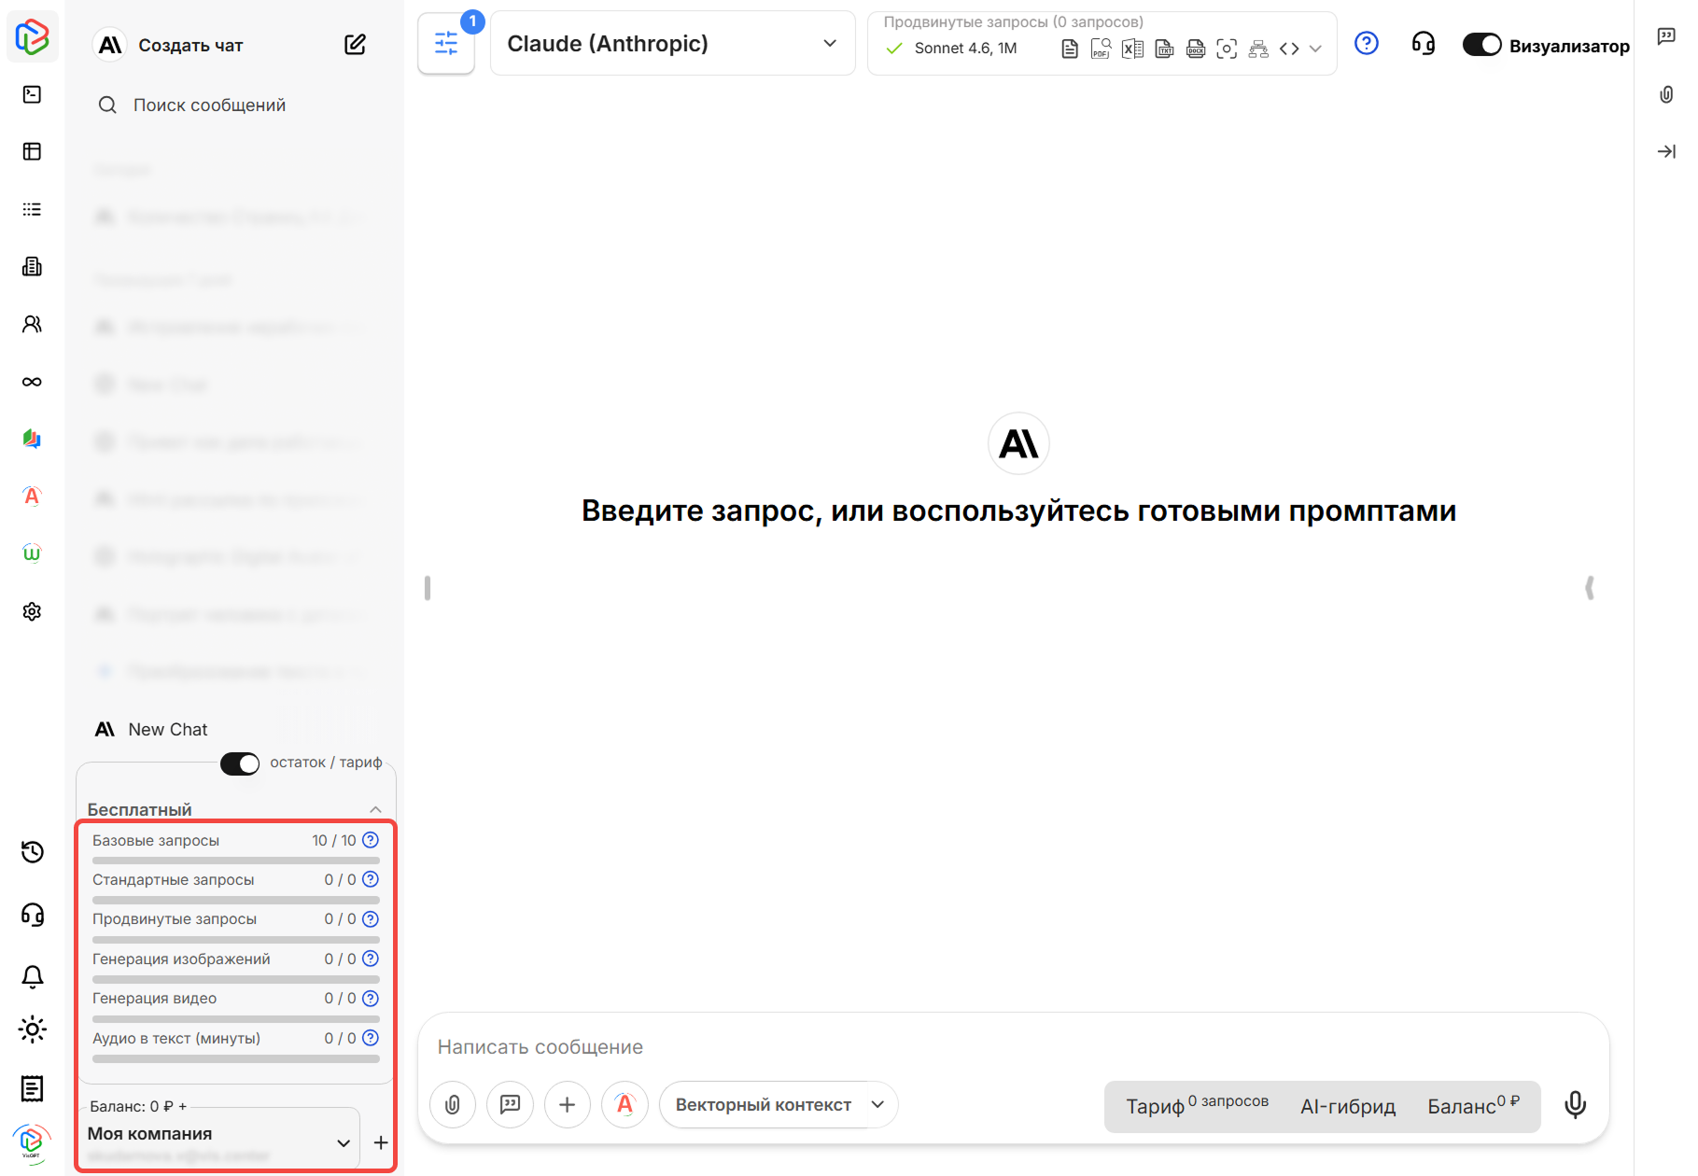Expand the Векторный контекст dropdown arrow
Image resolution: width=1698 pixels, height=1176 pixels.
click(x=877, y=1105)
